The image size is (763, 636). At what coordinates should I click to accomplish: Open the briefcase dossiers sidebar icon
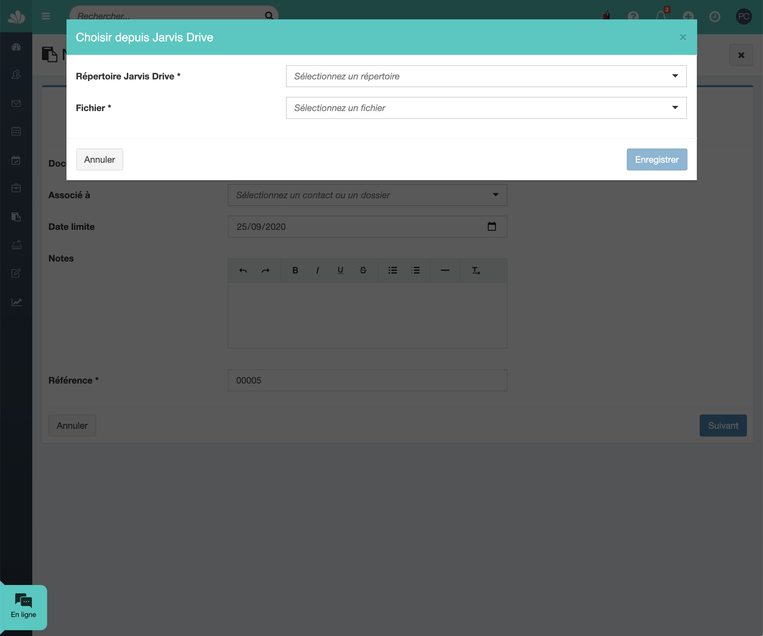point(16,188)
